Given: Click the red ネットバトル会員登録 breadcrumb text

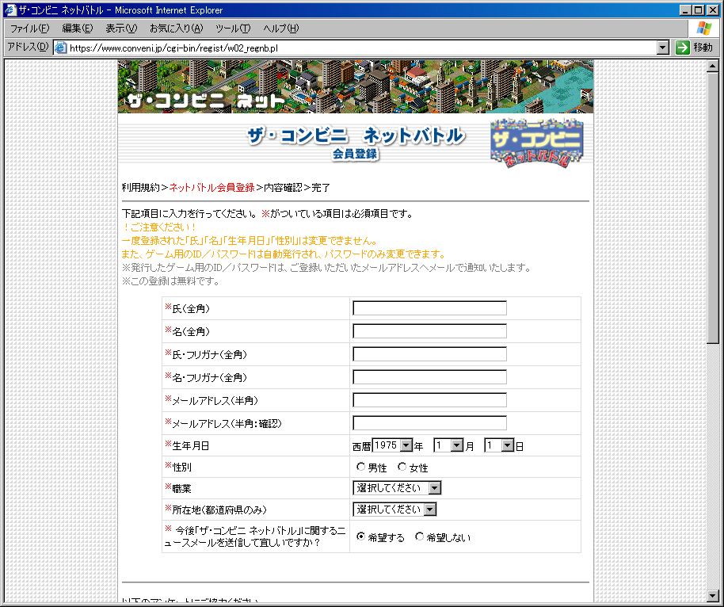Looking at the screenshot, I should tap(212, 188).
